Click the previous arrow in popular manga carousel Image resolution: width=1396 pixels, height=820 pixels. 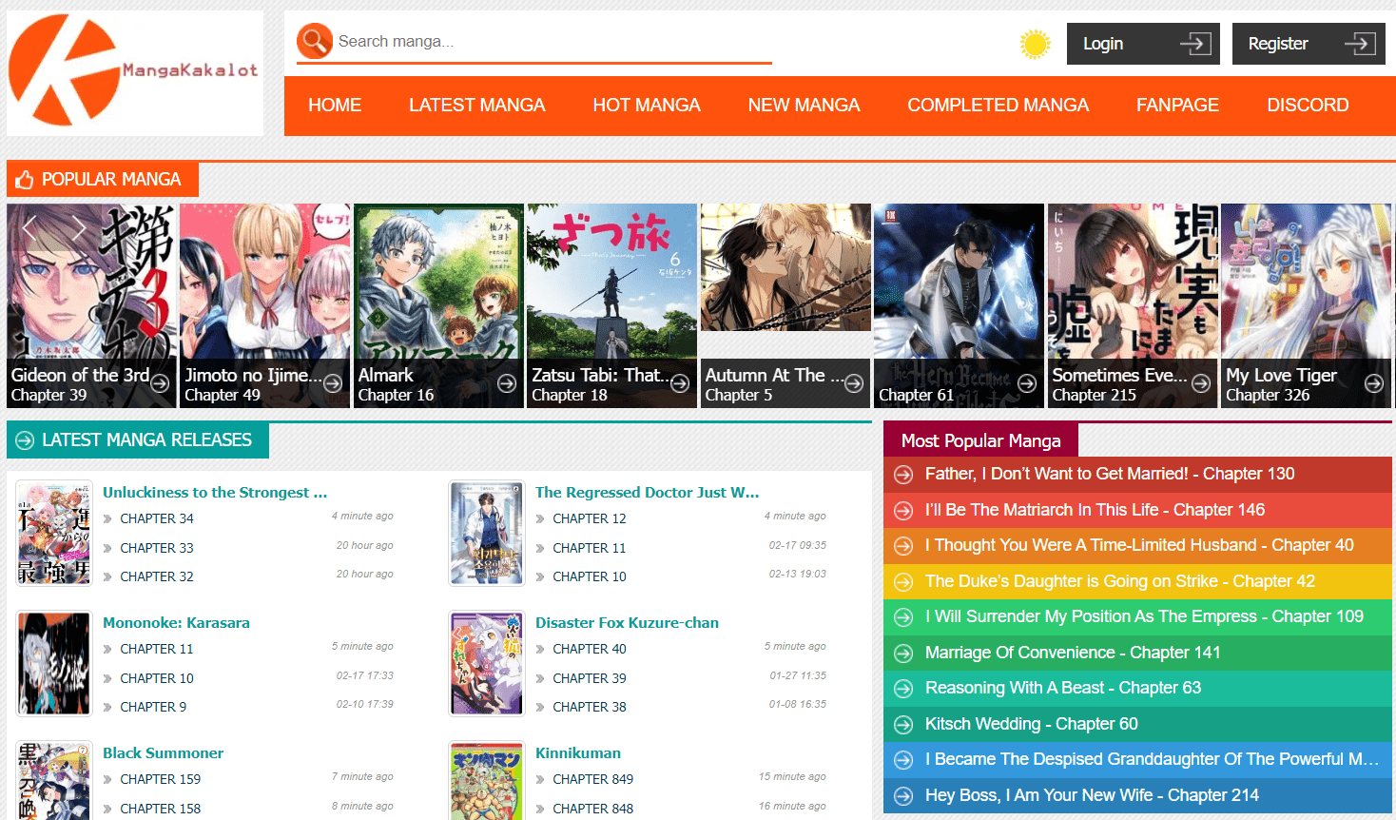29,227
